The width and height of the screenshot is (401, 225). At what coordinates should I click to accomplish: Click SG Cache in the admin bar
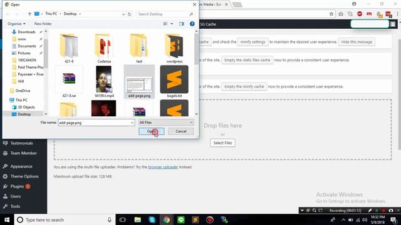pos(208,24)
